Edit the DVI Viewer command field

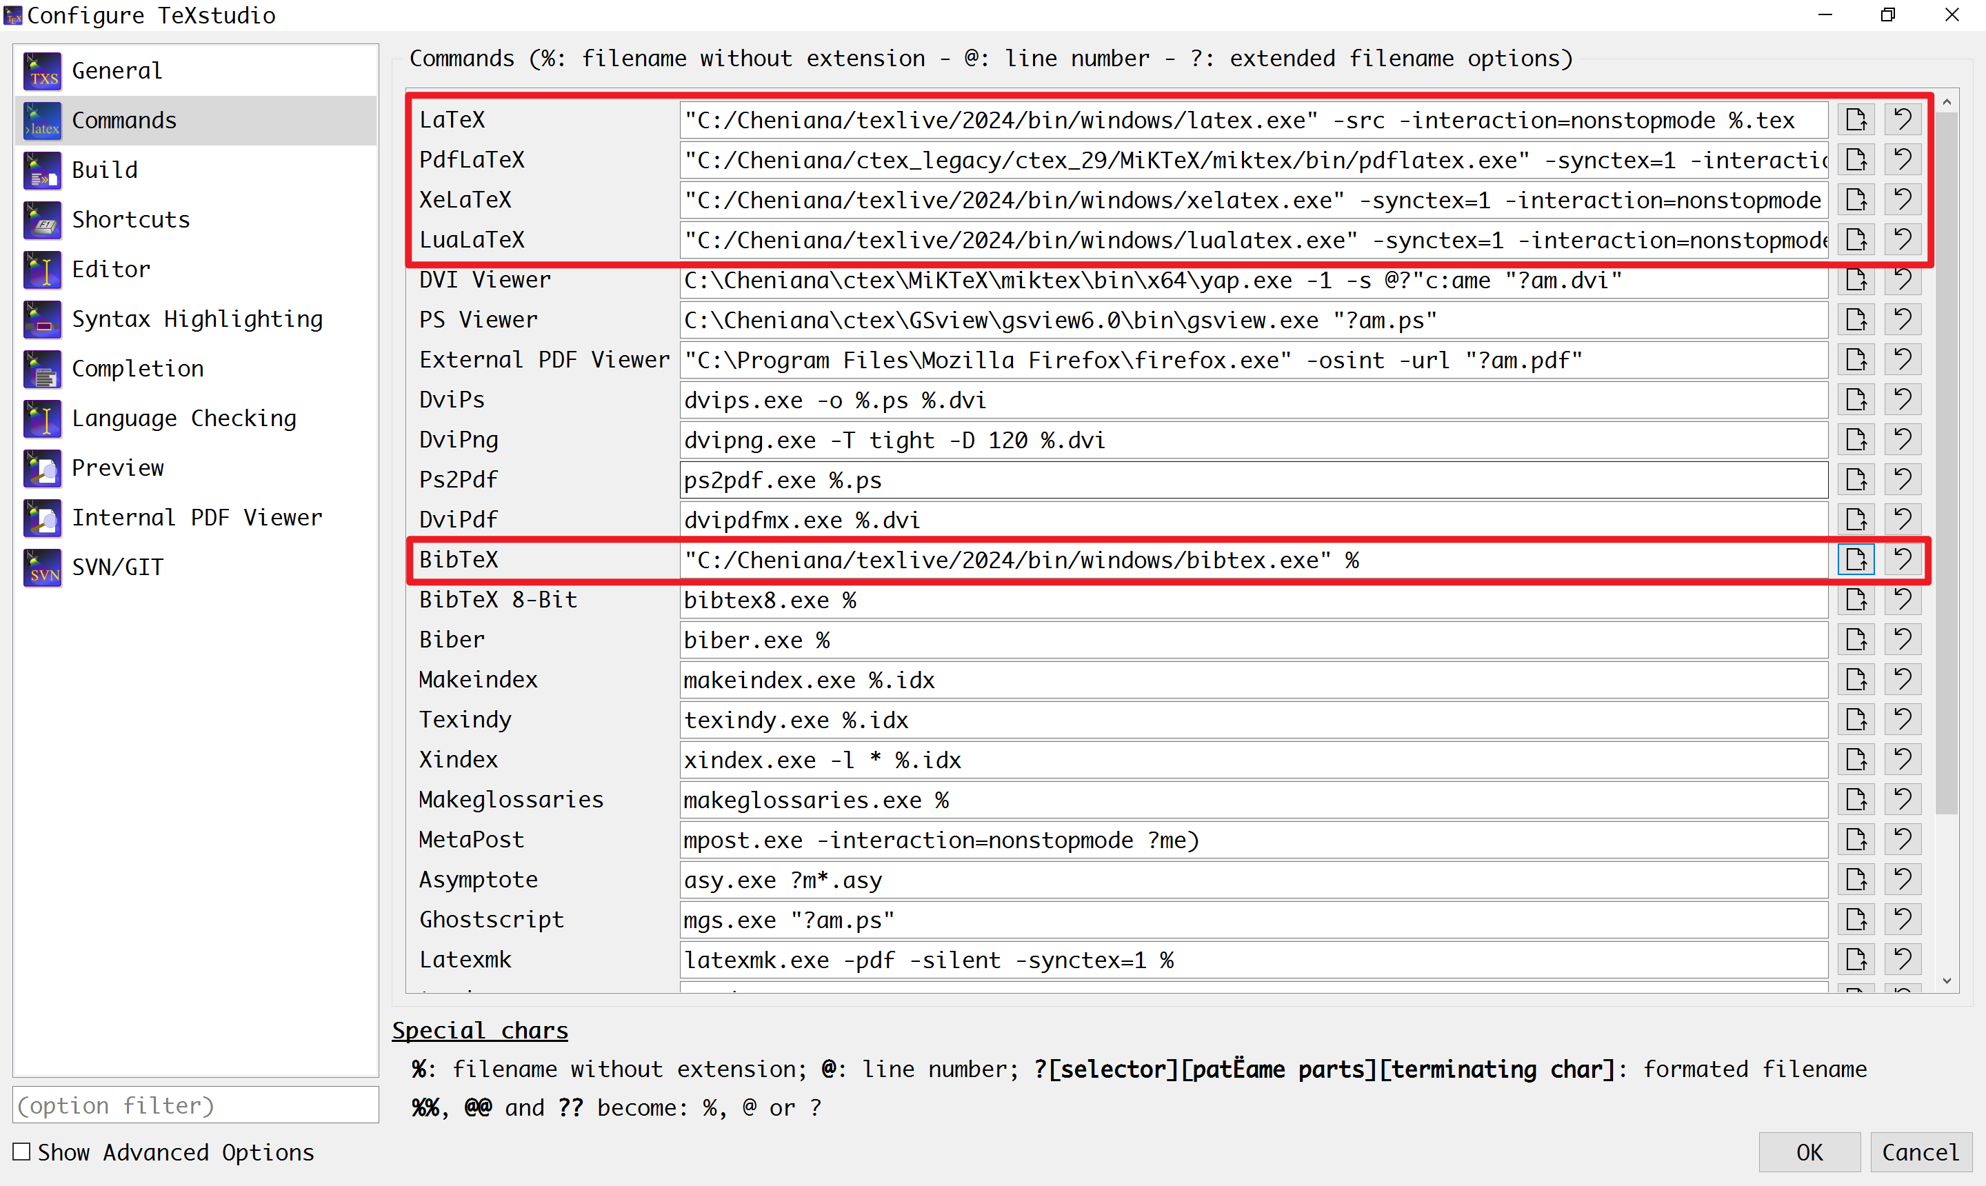point(1253,280)
